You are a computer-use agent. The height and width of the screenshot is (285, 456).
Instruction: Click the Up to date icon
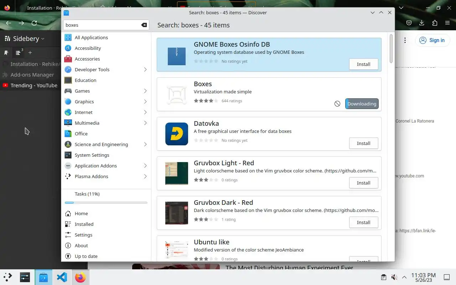point(68,256)
